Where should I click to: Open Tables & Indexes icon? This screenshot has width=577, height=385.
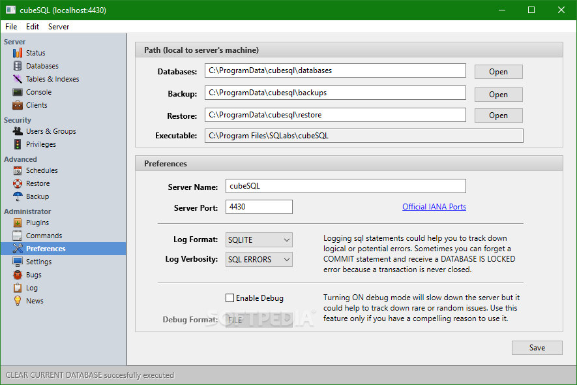coord(18,79)
